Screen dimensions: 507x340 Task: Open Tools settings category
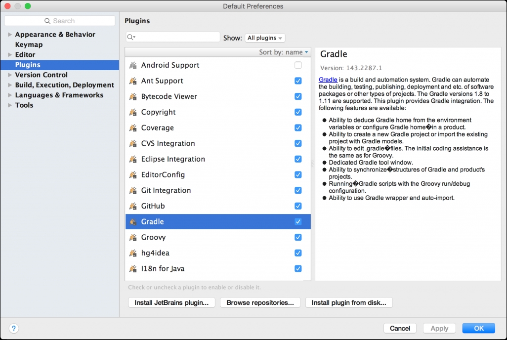(24, 105)
